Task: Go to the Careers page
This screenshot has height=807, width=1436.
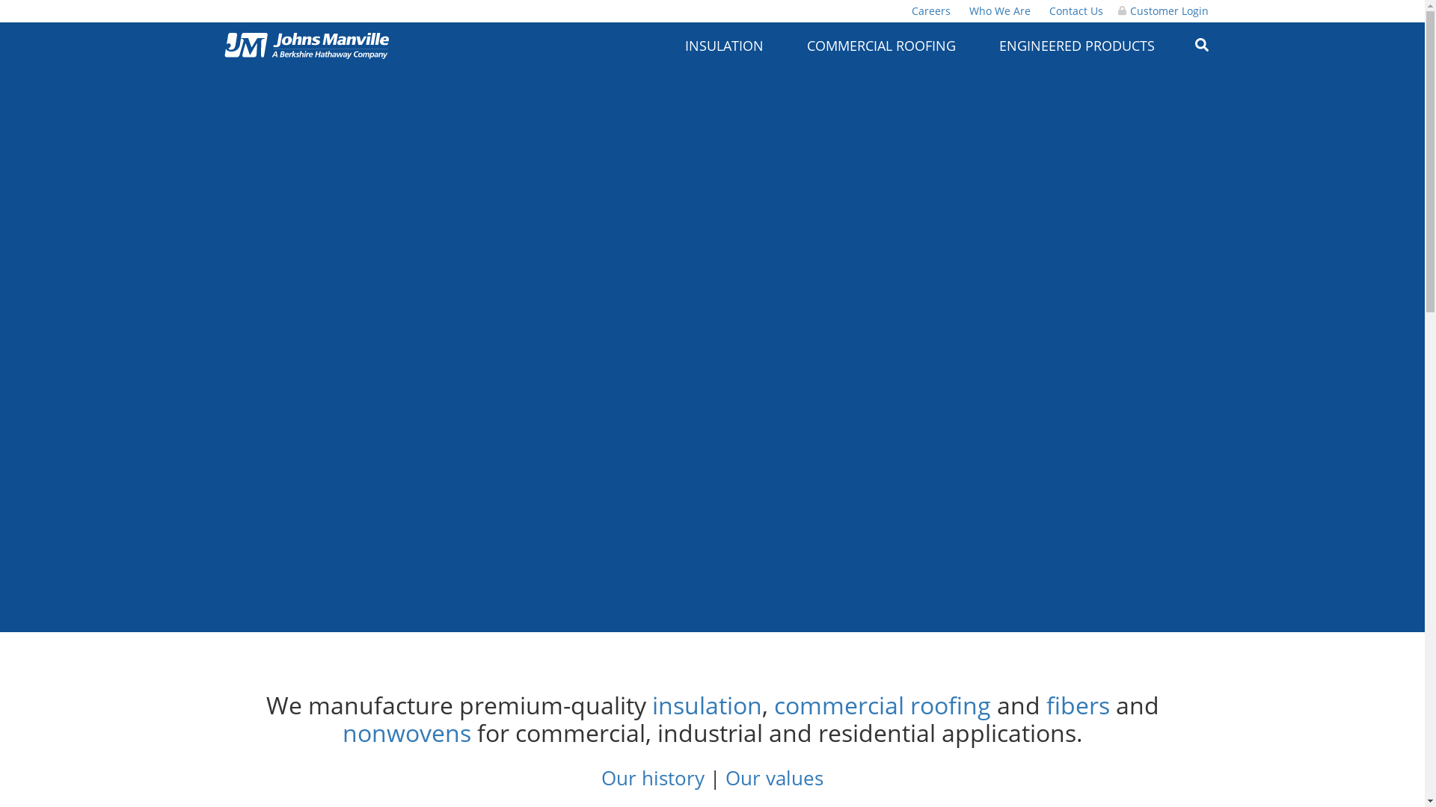Action: click(930, 11)
